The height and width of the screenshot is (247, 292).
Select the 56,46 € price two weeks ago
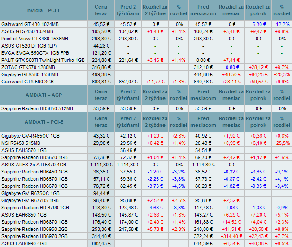(x=128, y=150)
